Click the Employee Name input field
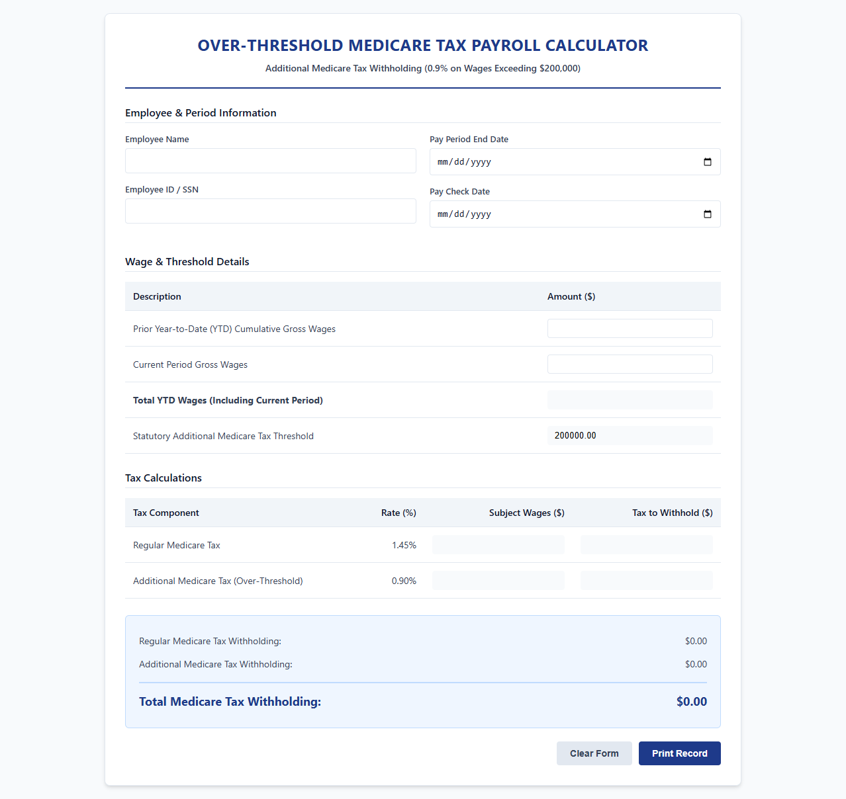The image size is (846, 799). coord(271,161)
